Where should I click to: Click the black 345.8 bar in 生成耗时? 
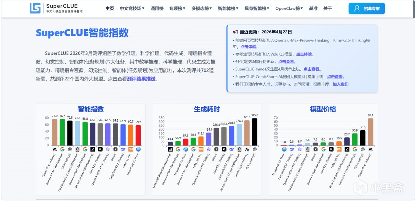[254, 132]
